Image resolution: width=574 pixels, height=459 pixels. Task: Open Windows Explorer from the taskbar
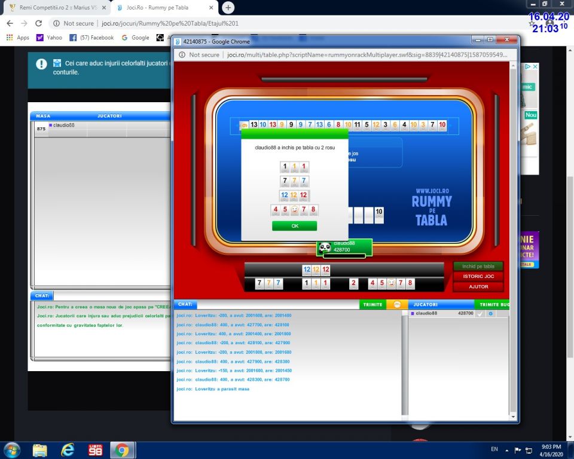[x=39, y=450]
